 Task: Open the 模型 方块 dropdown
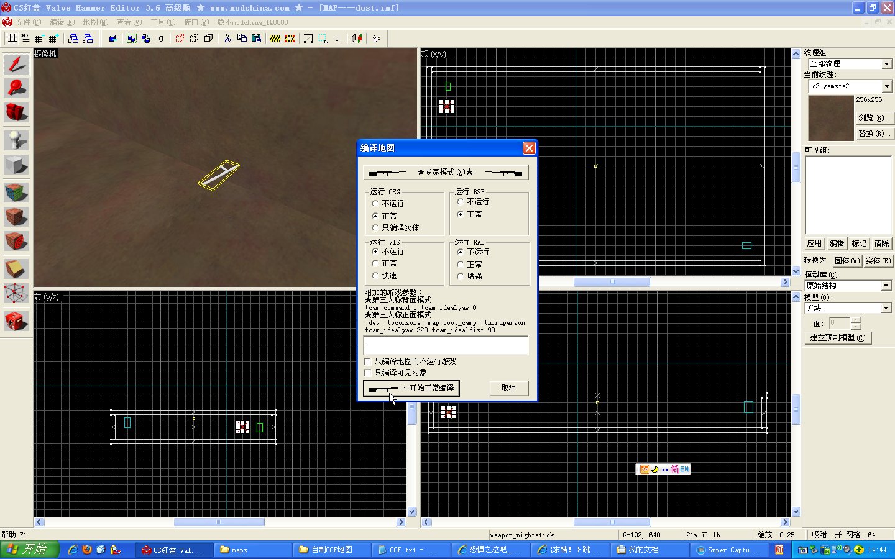pos(886,308)
